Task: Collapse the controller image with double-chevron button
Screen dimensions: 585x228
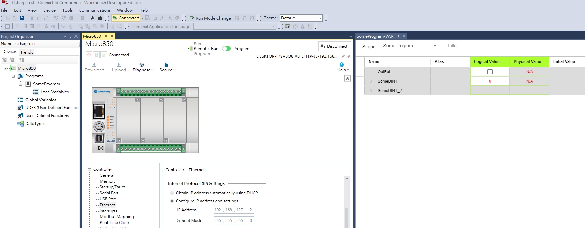Action: [347, 78]
